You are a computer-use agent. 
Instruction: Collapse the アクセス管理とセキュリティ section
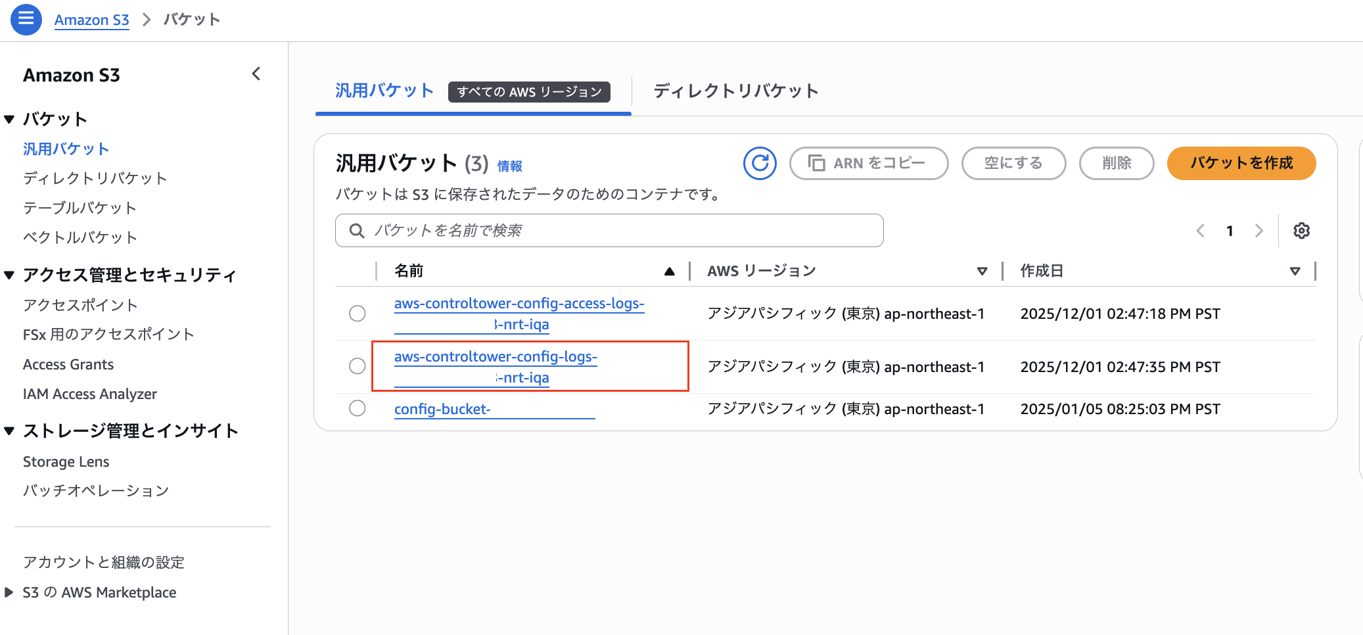9,275
